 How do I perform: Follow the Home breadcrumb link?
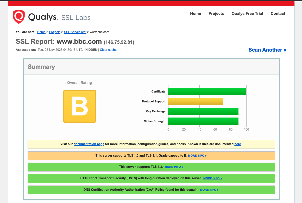click(41, 32)
